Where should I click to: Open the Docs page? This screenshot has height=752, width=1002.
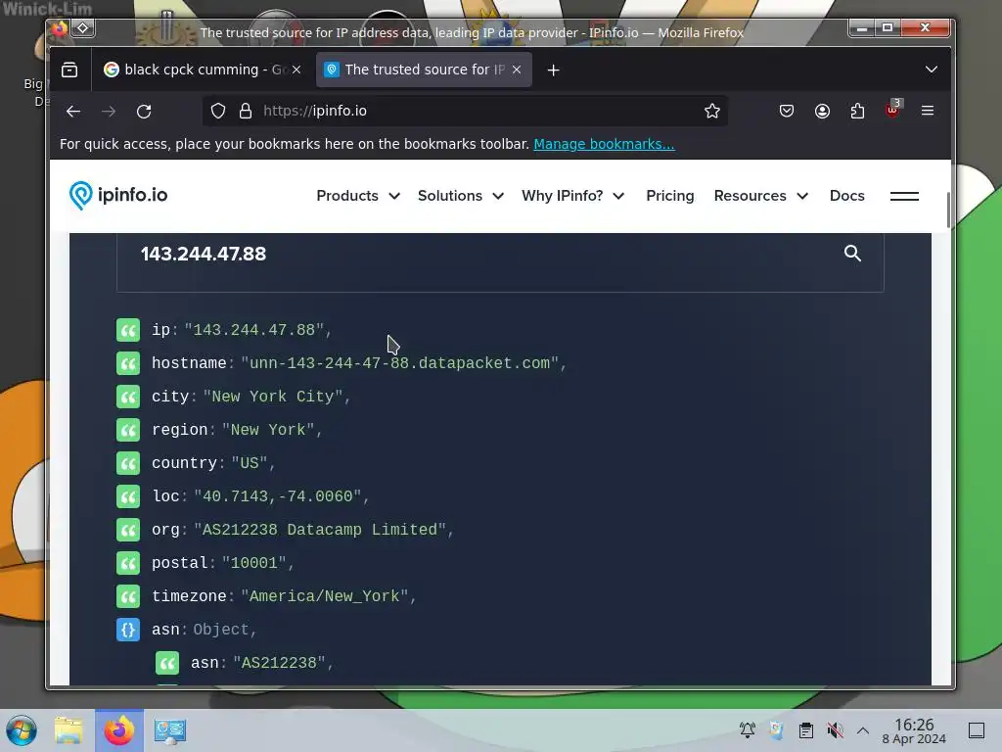point(846,196)
